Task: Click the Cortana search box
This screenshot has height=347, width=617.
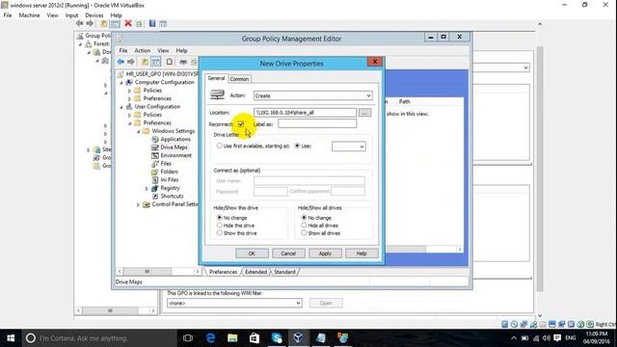Action: (98, 338)
